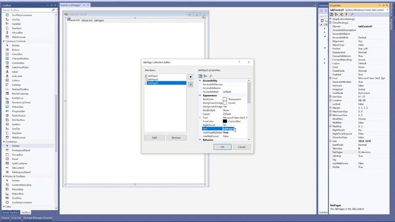Select the Personal Info tab on the form
This screenshot has height=222, width=395.
pyautogui.click(x=74, y=20)
